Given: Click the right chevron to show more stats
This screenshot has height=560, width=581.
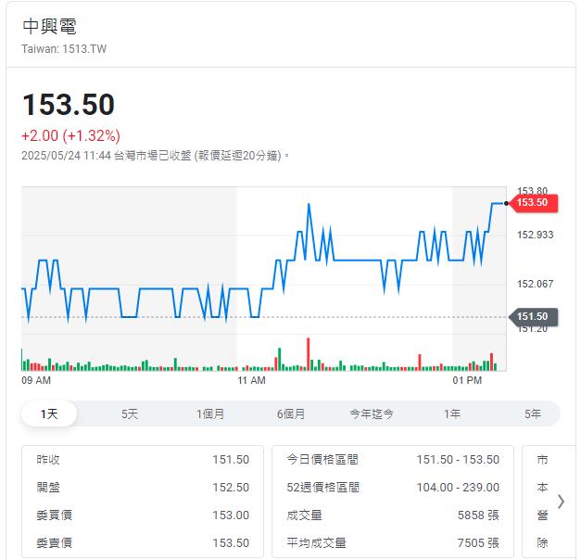Looking at the screenshot, I should [x=561, y=502].
